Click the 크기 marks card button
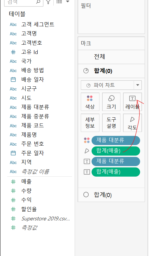Screen dimensions: 149x256 point(111,102)
